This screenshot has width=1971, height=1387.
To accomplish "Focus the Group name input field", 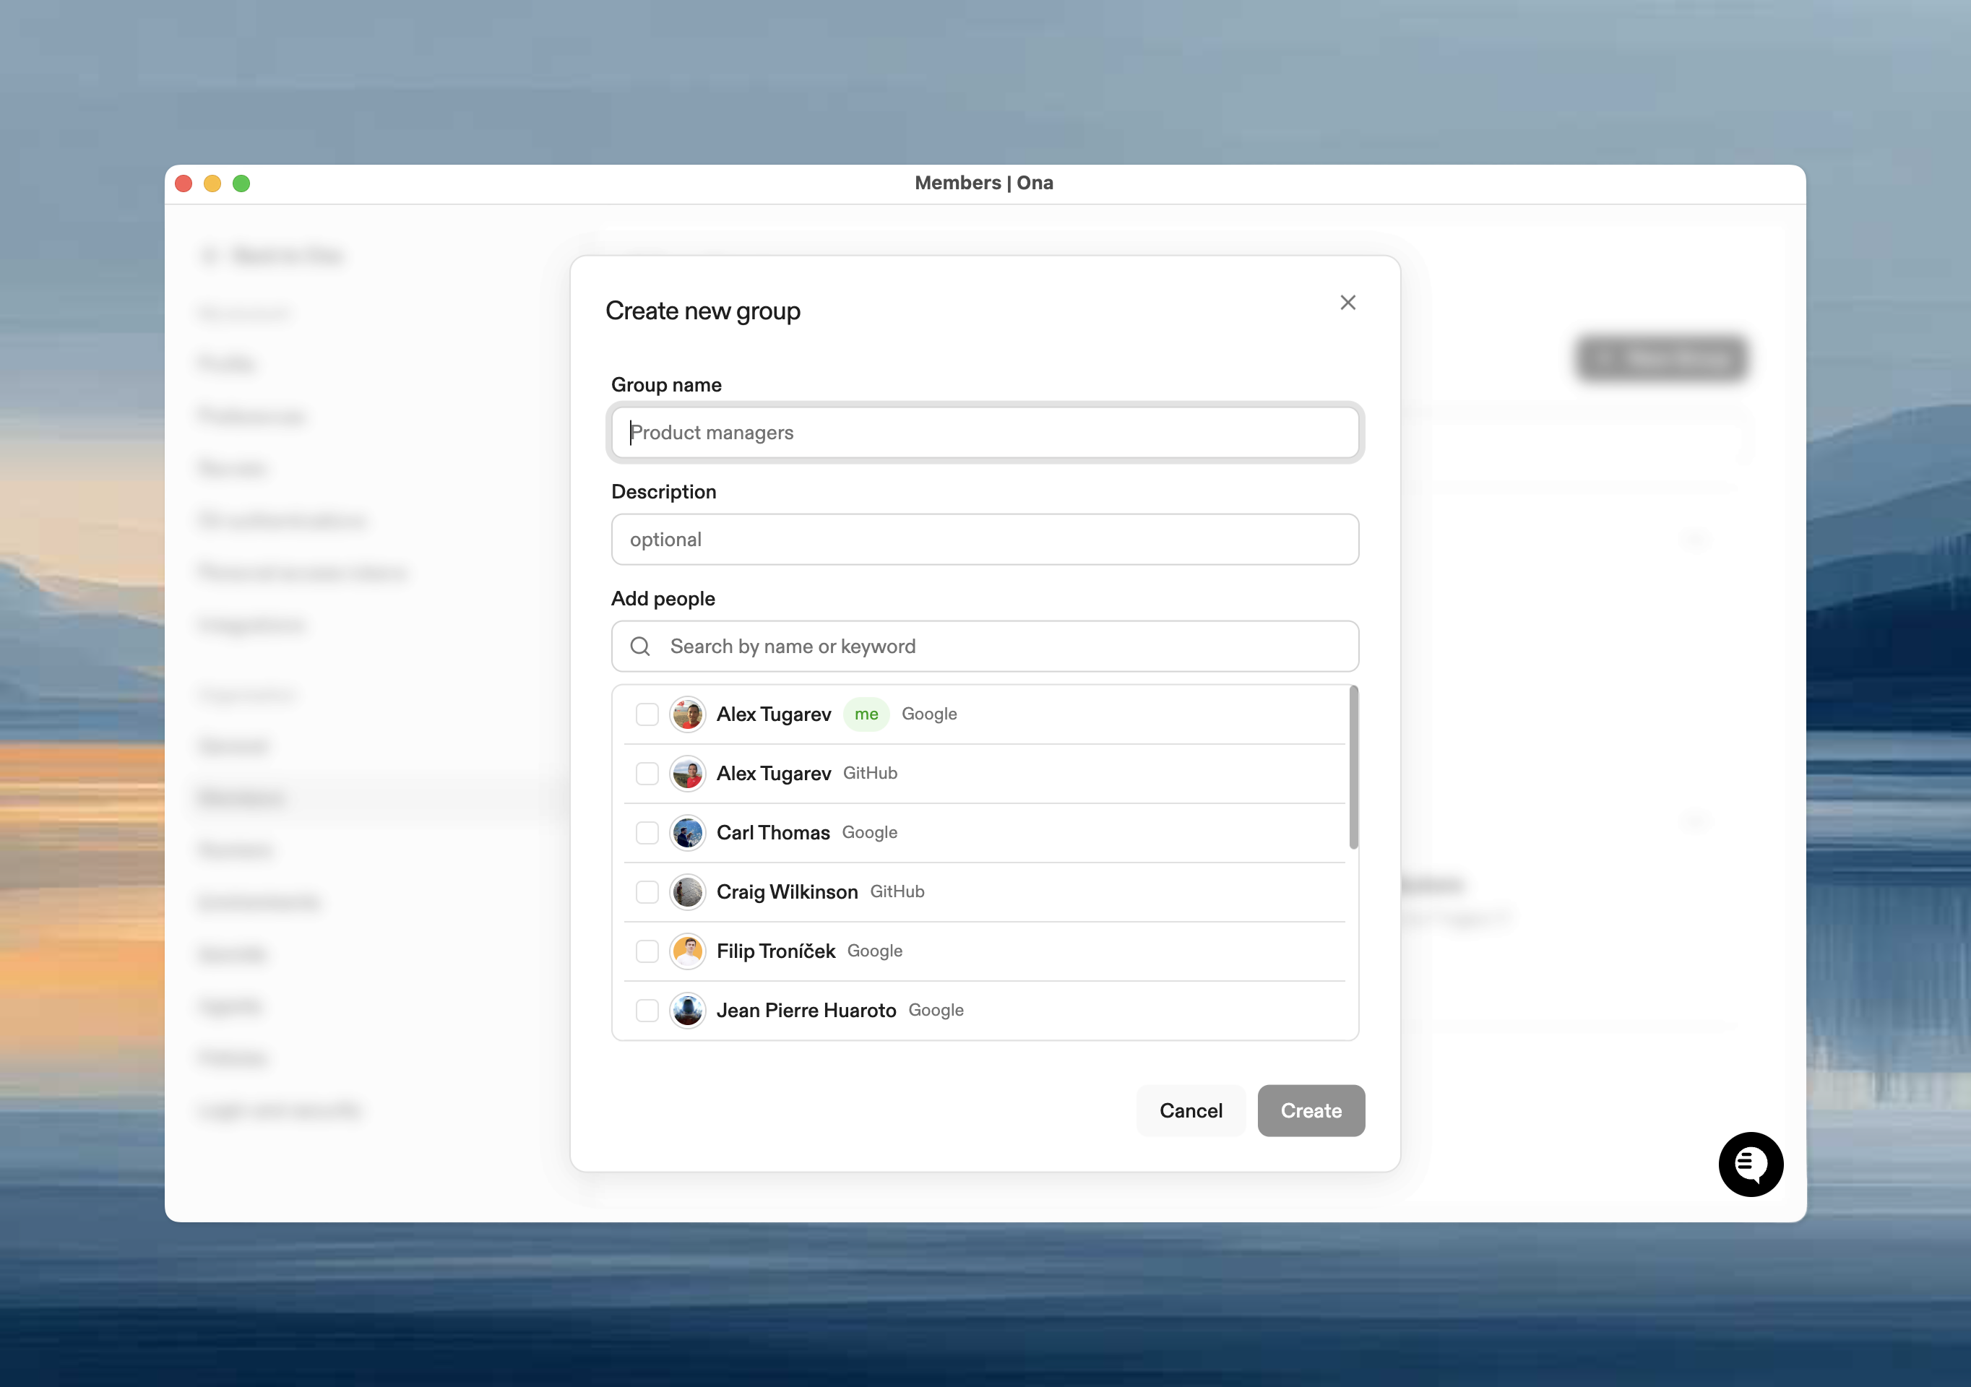I will tap(984, 433).
